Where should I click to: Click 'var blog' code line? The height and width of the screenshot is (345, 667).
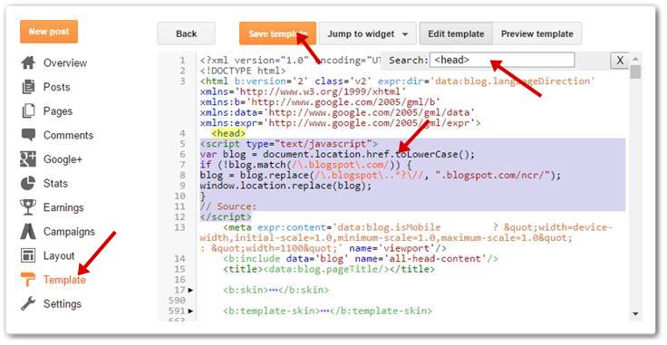tap(337, 154)
